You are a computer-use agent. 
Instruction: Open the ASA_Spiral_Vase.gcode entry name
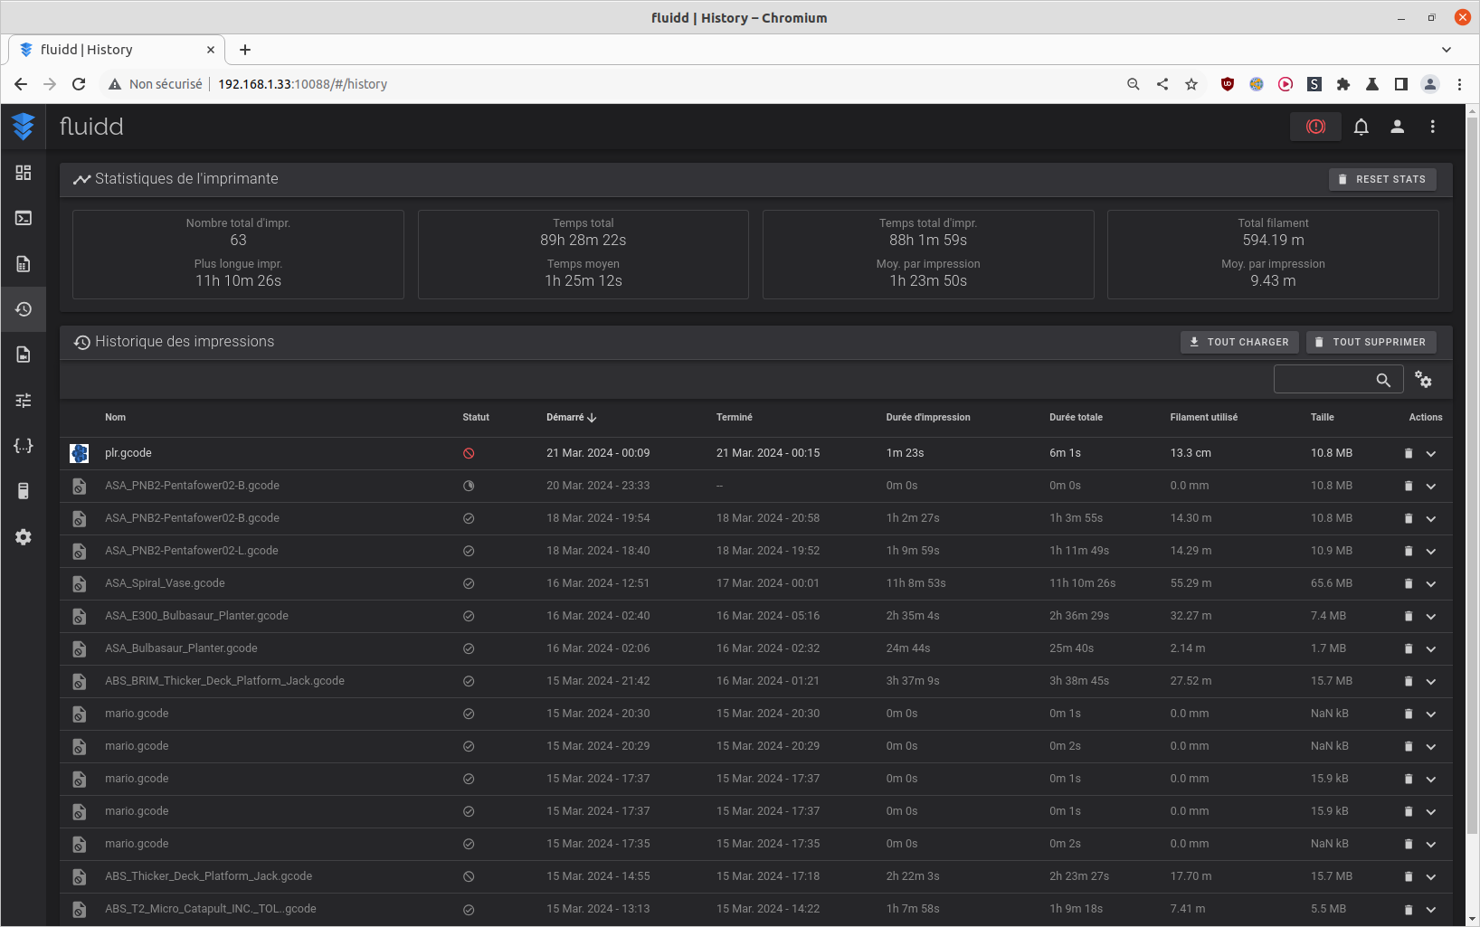click(x=165, y=583)
